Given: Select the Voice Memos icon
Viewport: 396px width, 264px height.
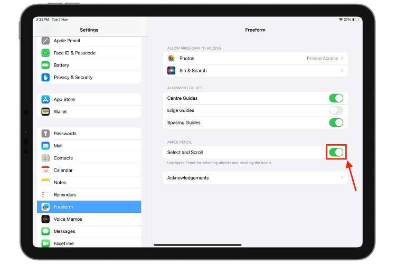Looking at the screenshot, I should (45, 219).
